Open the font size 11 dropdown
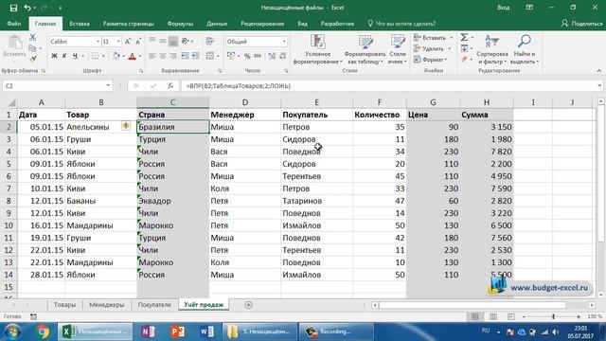The height and width of the screenshot is (341, 606). point(118,42)
